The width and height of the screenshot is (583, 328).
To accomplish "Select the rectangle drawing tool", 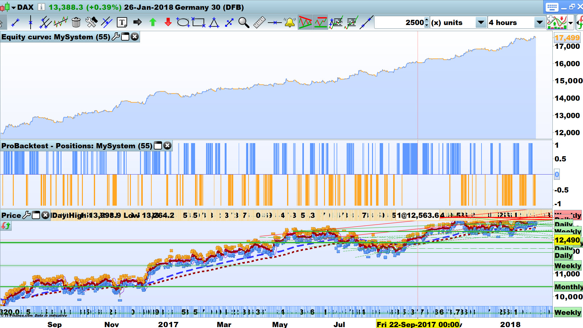I will pyautogui.click(x=198, y=22).
